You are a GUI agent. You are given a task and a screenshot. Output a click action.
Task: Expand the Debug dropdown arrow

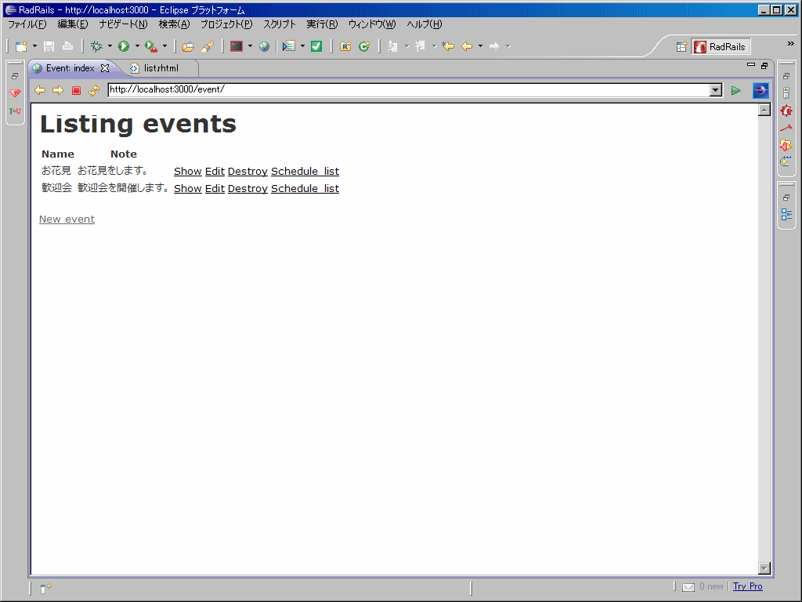(110, 46)
